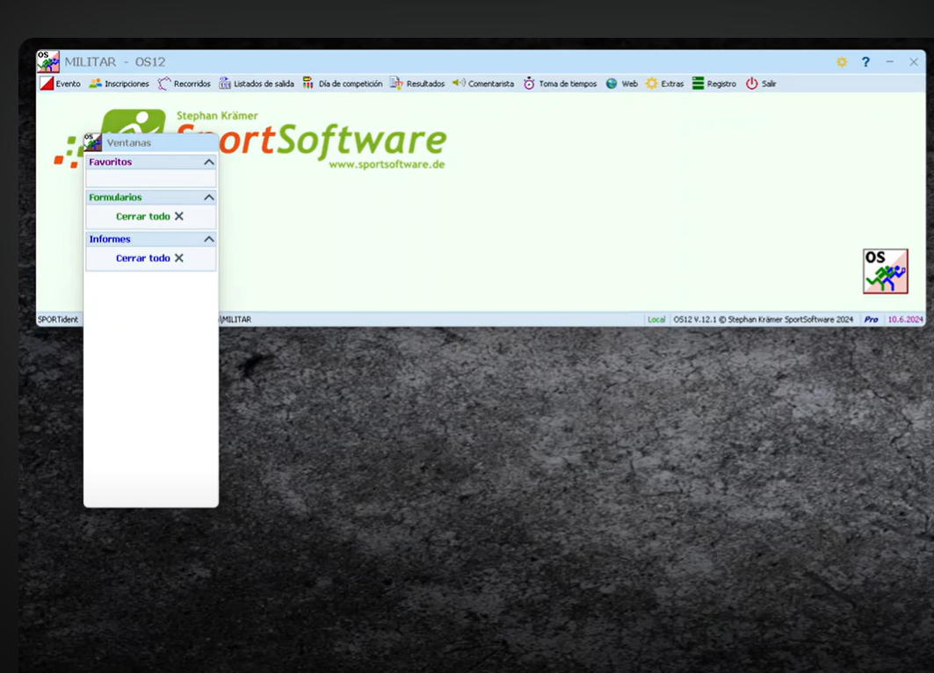
Task: Open settings gear in title bar
Action: click(842, 62)
